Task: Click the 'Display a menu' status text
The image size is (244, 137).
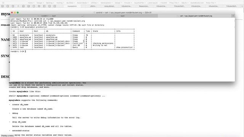Action: click(7, 135)
